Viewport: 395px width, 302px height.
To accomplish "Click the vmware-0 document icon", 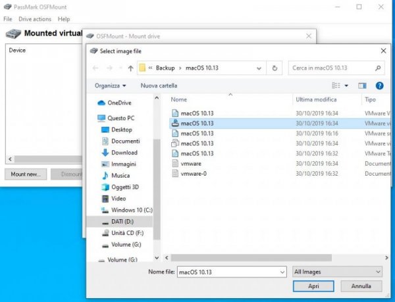I will (x=175, y=174).
